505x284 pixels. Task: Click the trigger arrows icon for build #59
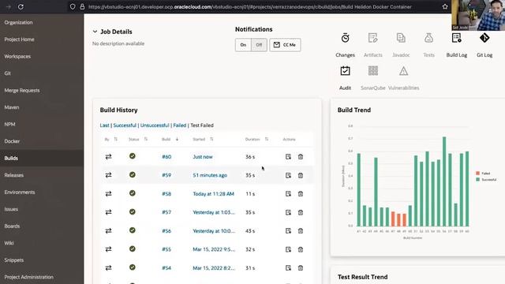pyautogui.click(x=109, y=175)
